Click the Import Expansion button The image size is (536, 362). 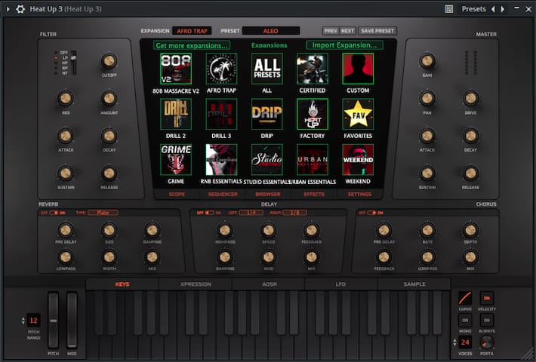344,45
